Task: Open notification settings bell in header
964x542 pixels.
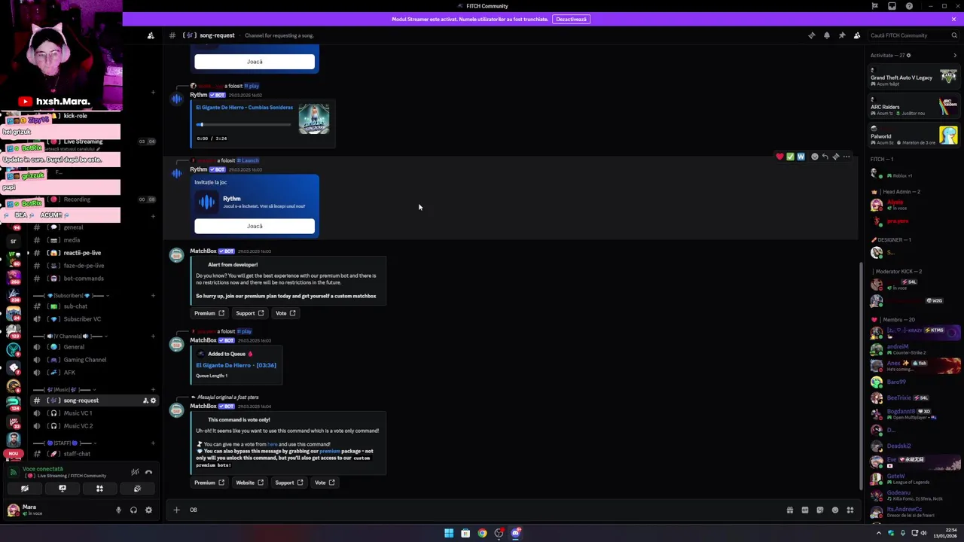Action: pos(826,35)
